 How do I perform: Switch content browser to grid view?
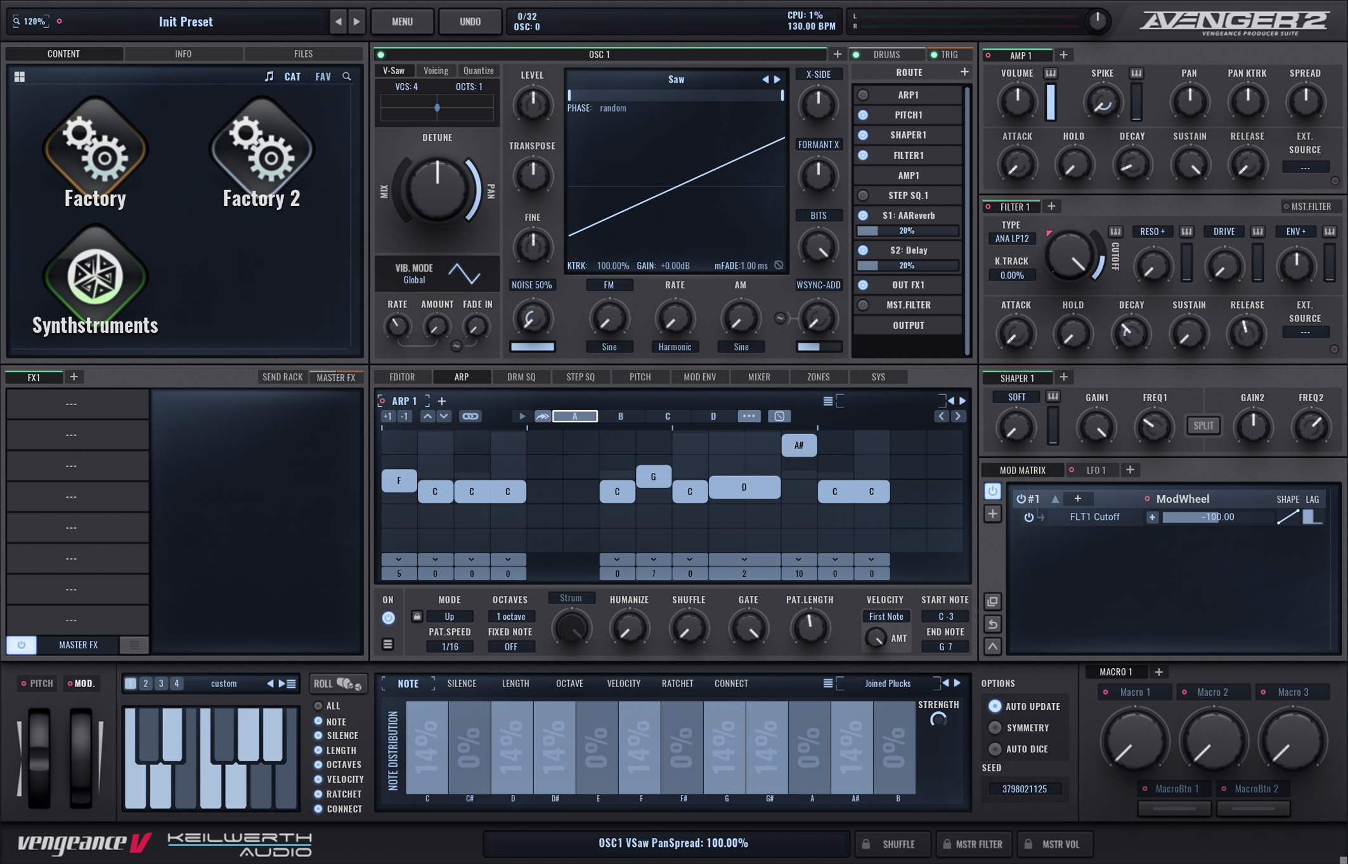click(x=20, y=77)
